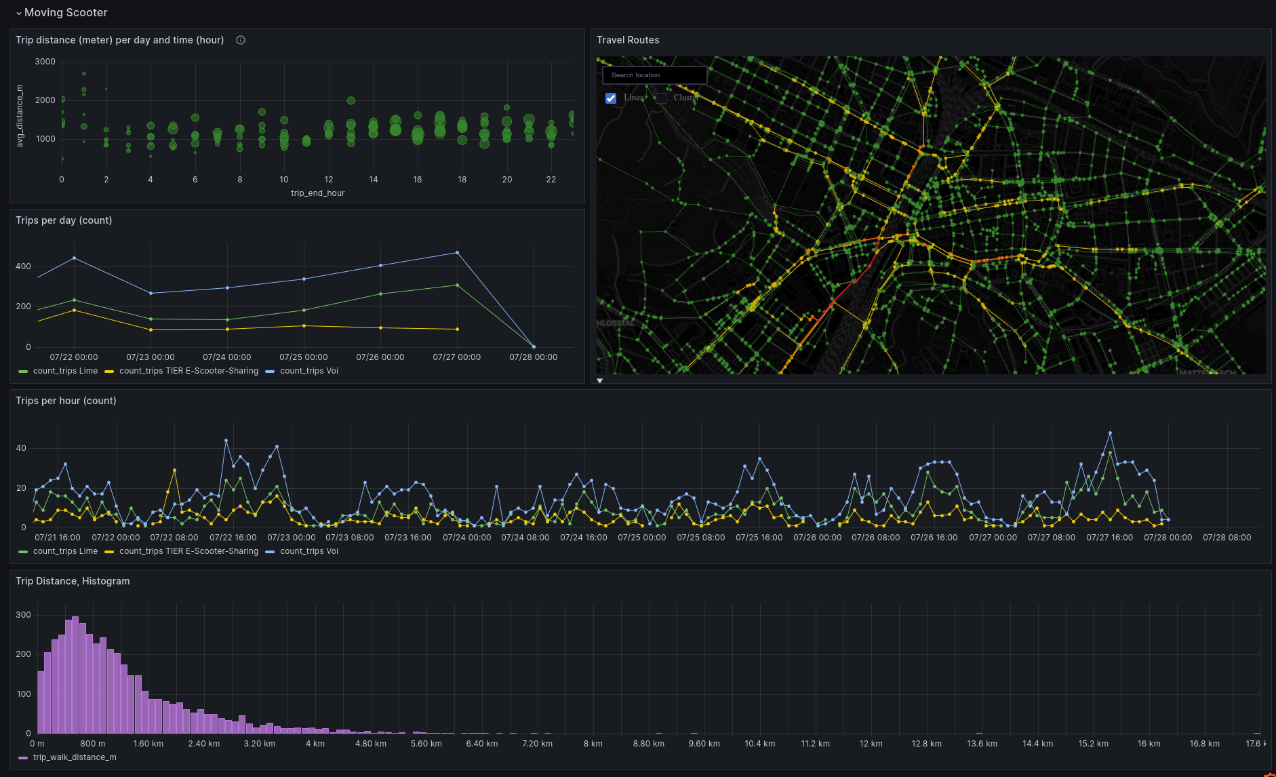Click the 800 m label on histogram axis

(93, 744)
